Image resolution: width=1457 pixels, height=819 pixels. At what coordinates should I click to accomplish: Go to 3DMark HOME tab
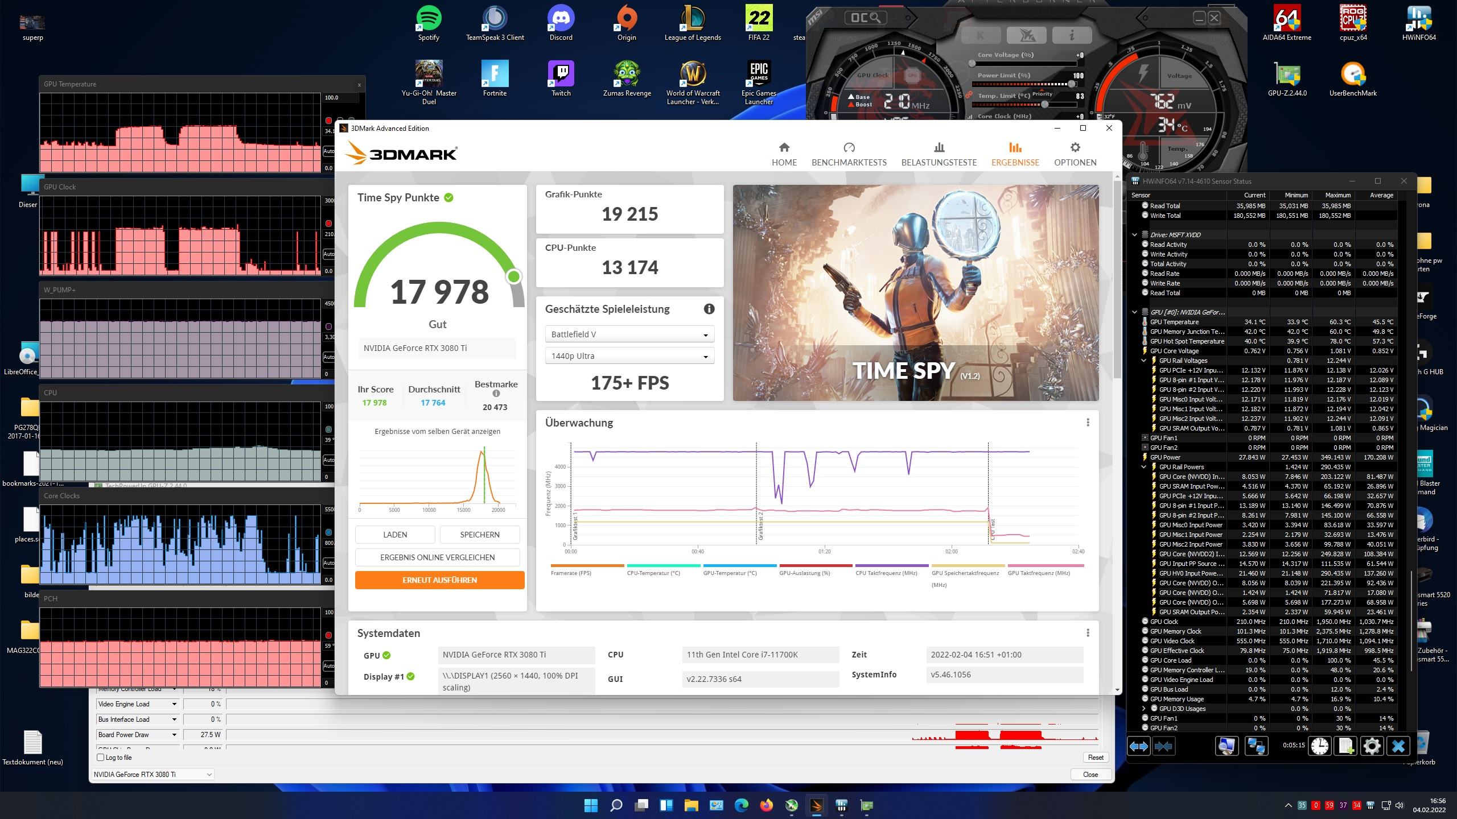[x=784, y=155]
